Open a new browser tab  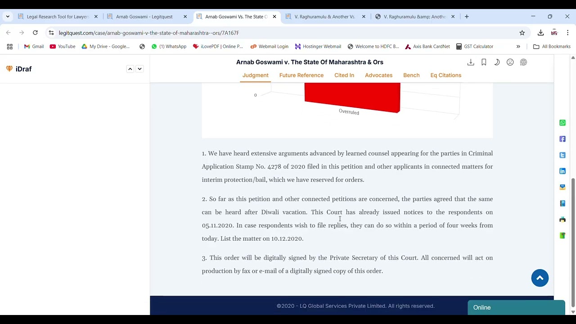[x=467, y=17]
